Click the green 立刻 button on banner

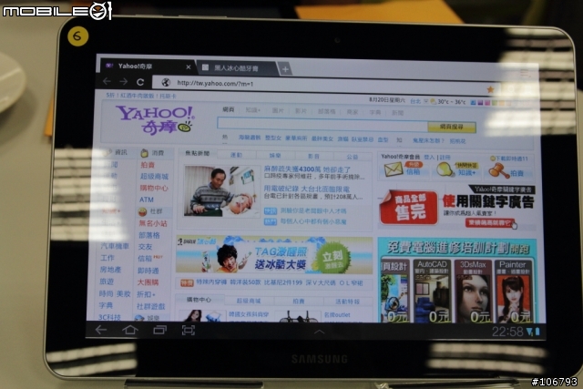point(333,259)
